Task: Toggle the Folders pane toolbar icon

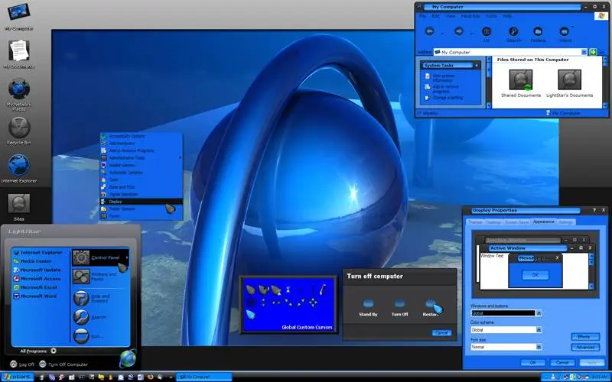Action: 538,31
